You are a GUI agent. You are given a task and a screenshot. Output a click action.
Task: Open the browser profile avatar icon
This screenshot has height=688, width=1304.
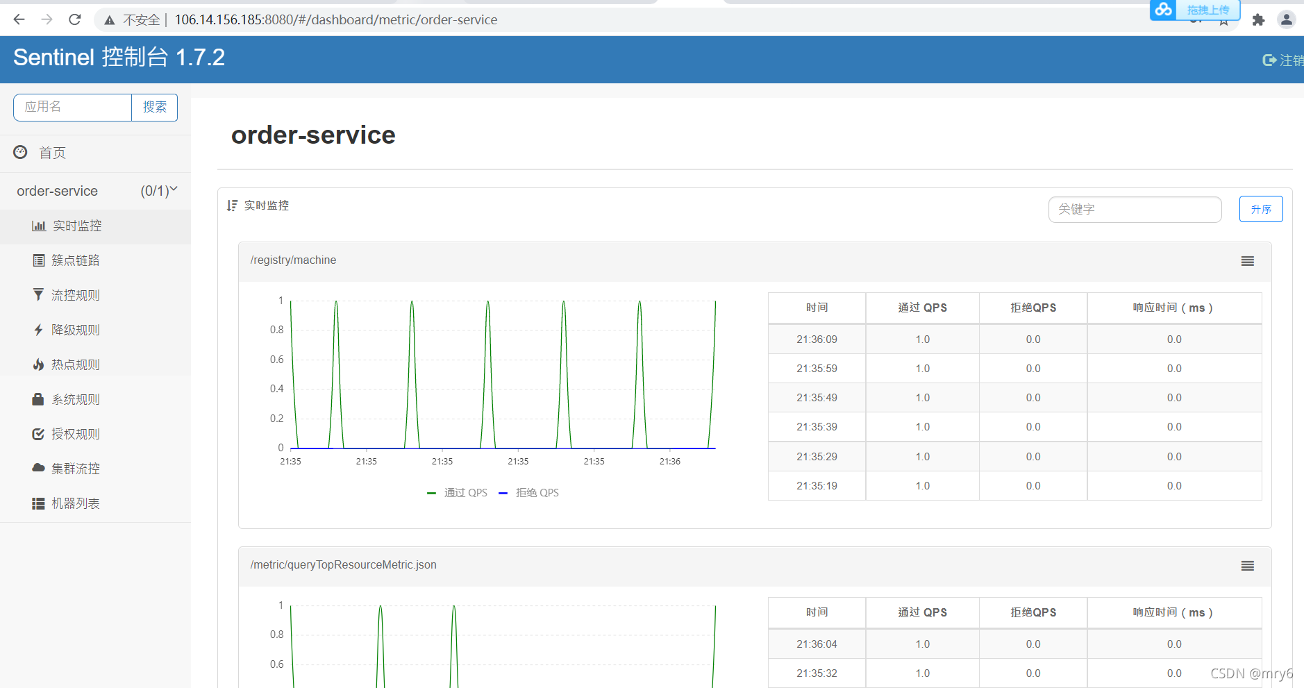tap(1287, 19)
